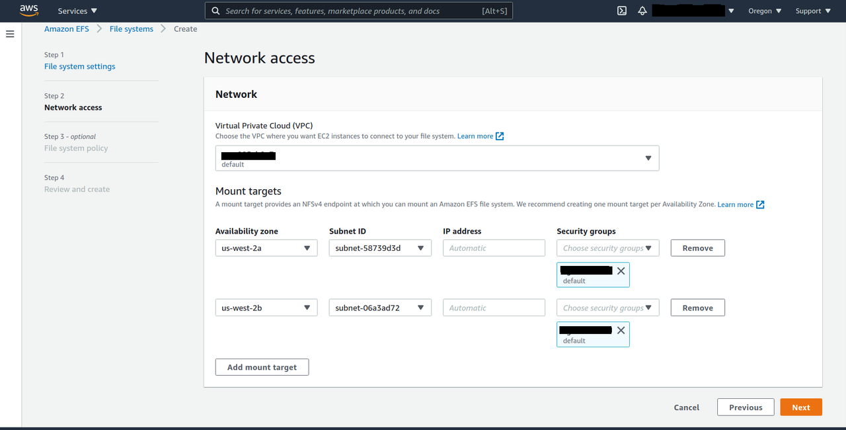Open the Support menu
846x430 pixels.
(813, 11)
